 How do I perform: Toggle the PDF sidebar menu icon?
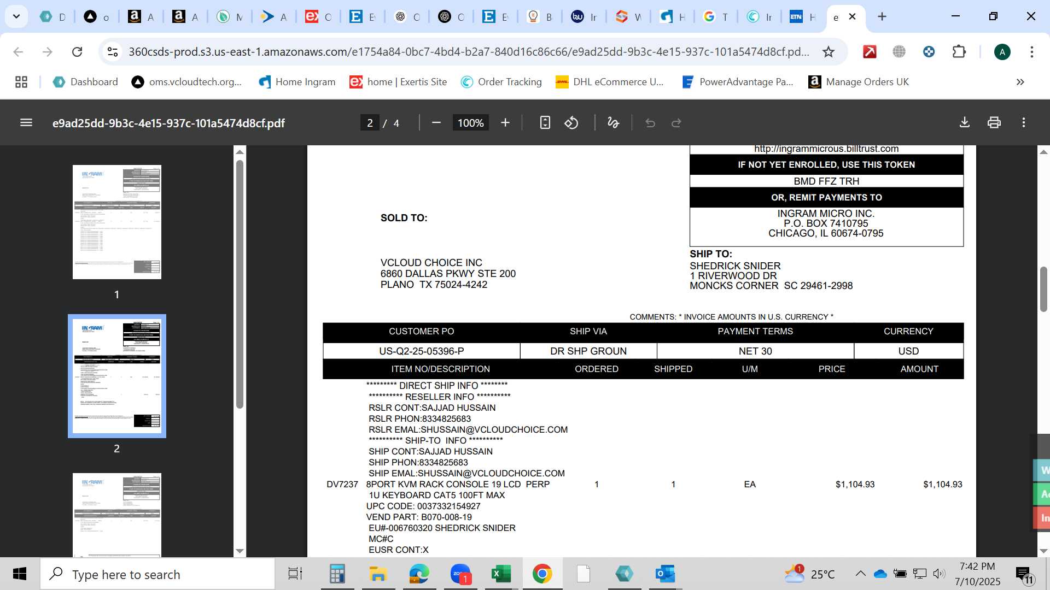pos(26,123)
